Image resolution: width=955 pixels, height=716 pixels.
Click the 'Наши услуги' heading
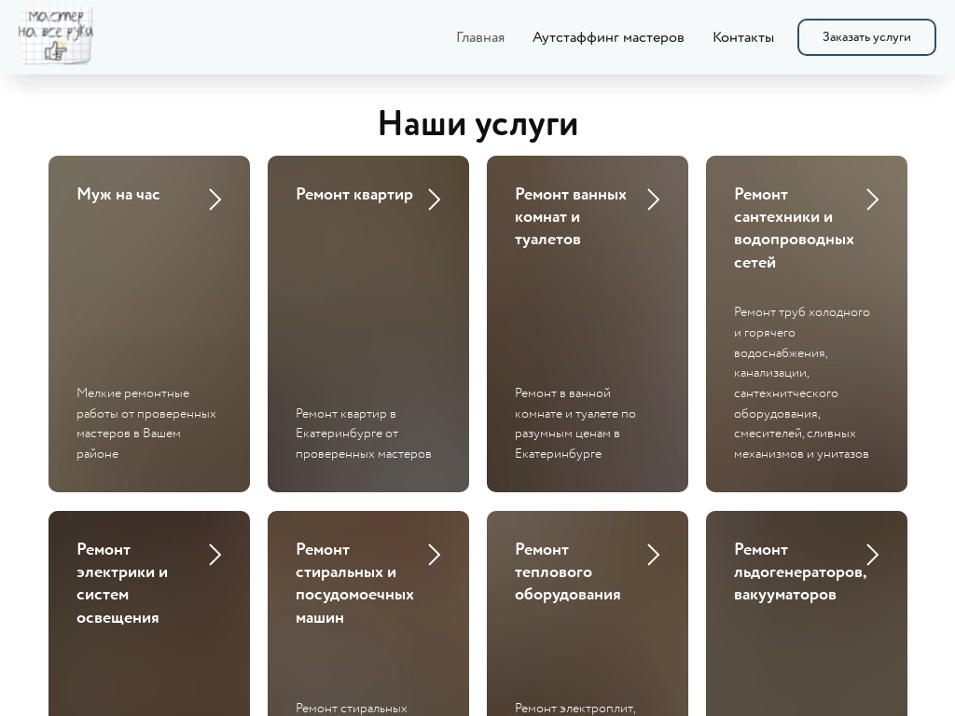click(477, 123)
